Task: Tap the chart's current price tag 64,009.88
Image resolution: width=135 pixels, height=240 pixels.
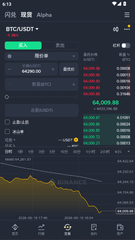Action: pos(125,211)
